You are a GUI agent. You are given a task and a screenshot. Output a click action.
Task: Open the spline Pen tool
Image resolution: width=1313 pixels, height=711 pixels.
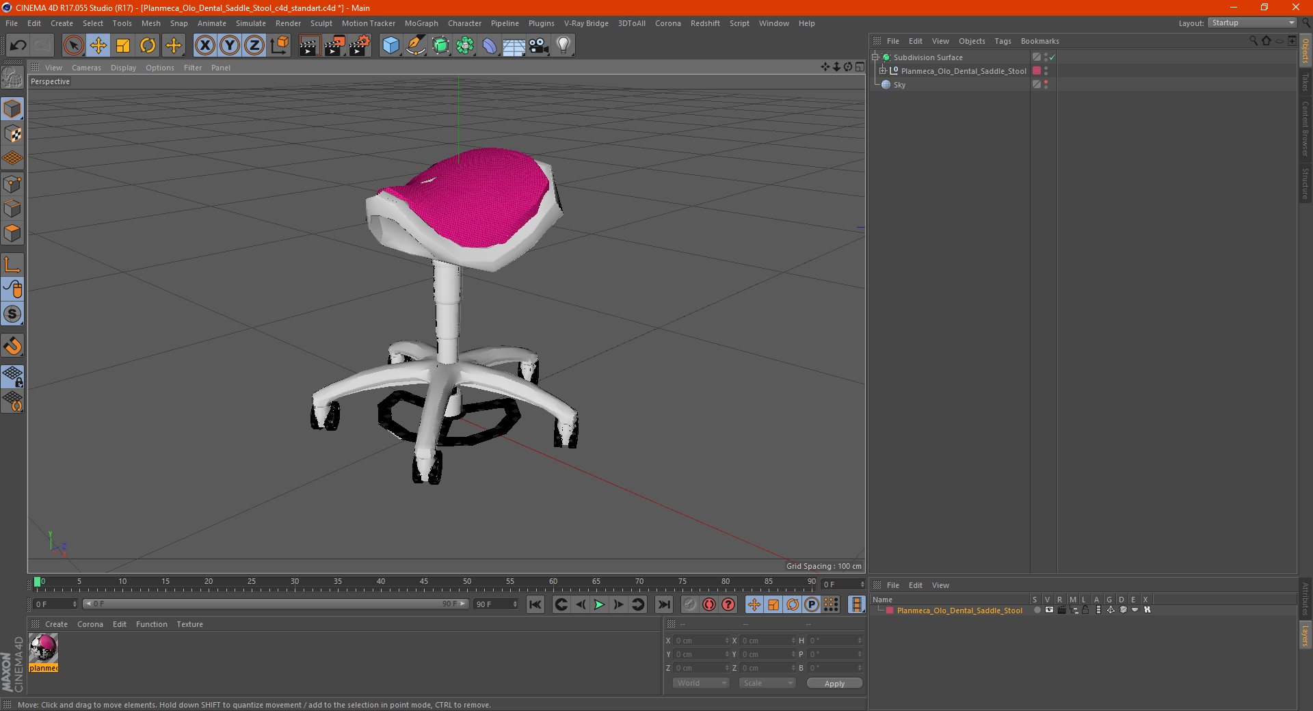[x=416, y=46]
